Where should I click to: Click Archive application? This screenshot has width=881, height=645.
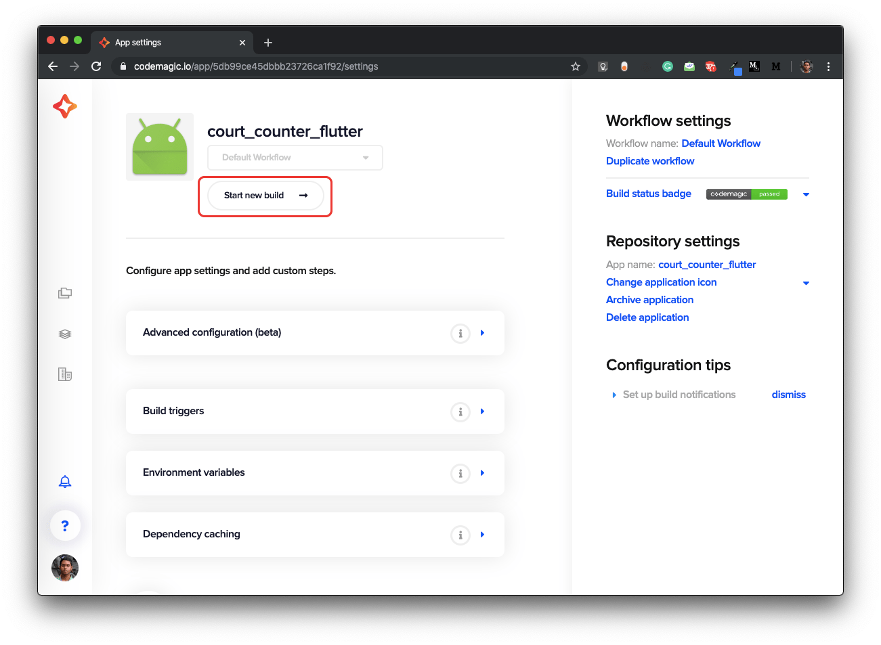pyautogui.click(x=649, y=300)
